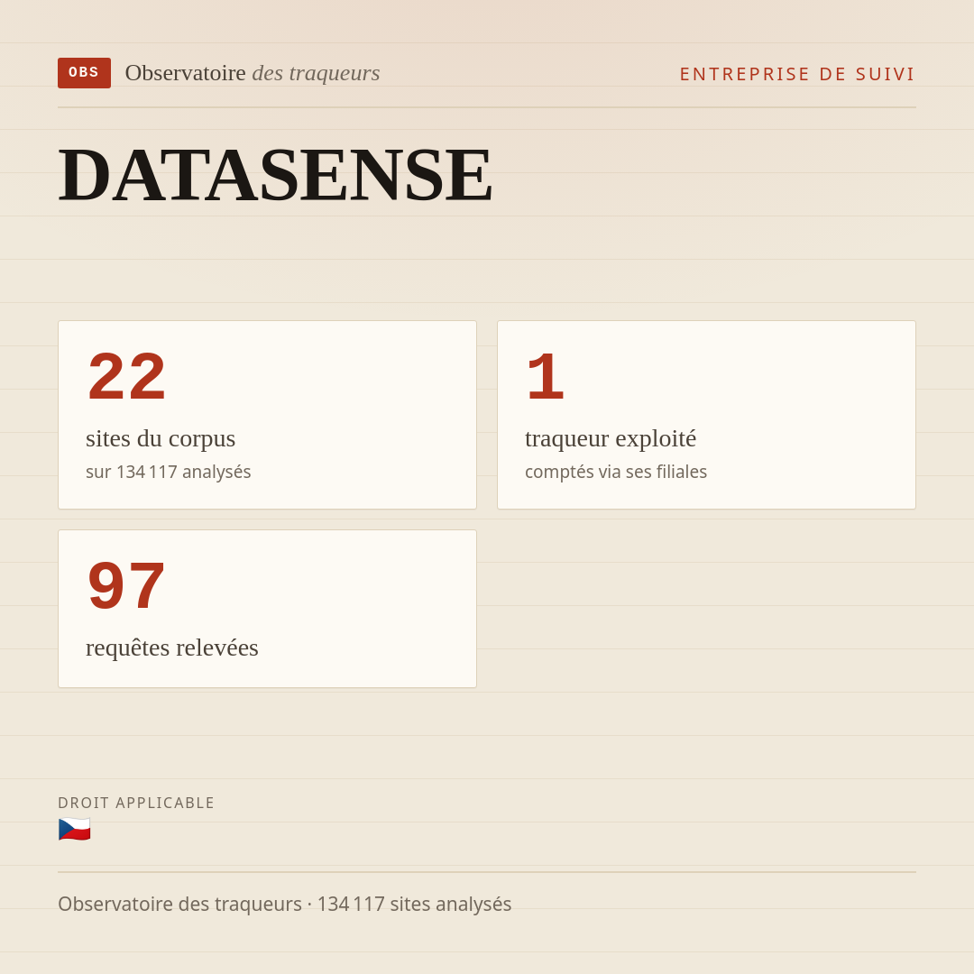Image resolution: width=974 pixels, height=974 pixels.
Task: Select the 97 requêtes relevées card
Action: click(267, 609)
